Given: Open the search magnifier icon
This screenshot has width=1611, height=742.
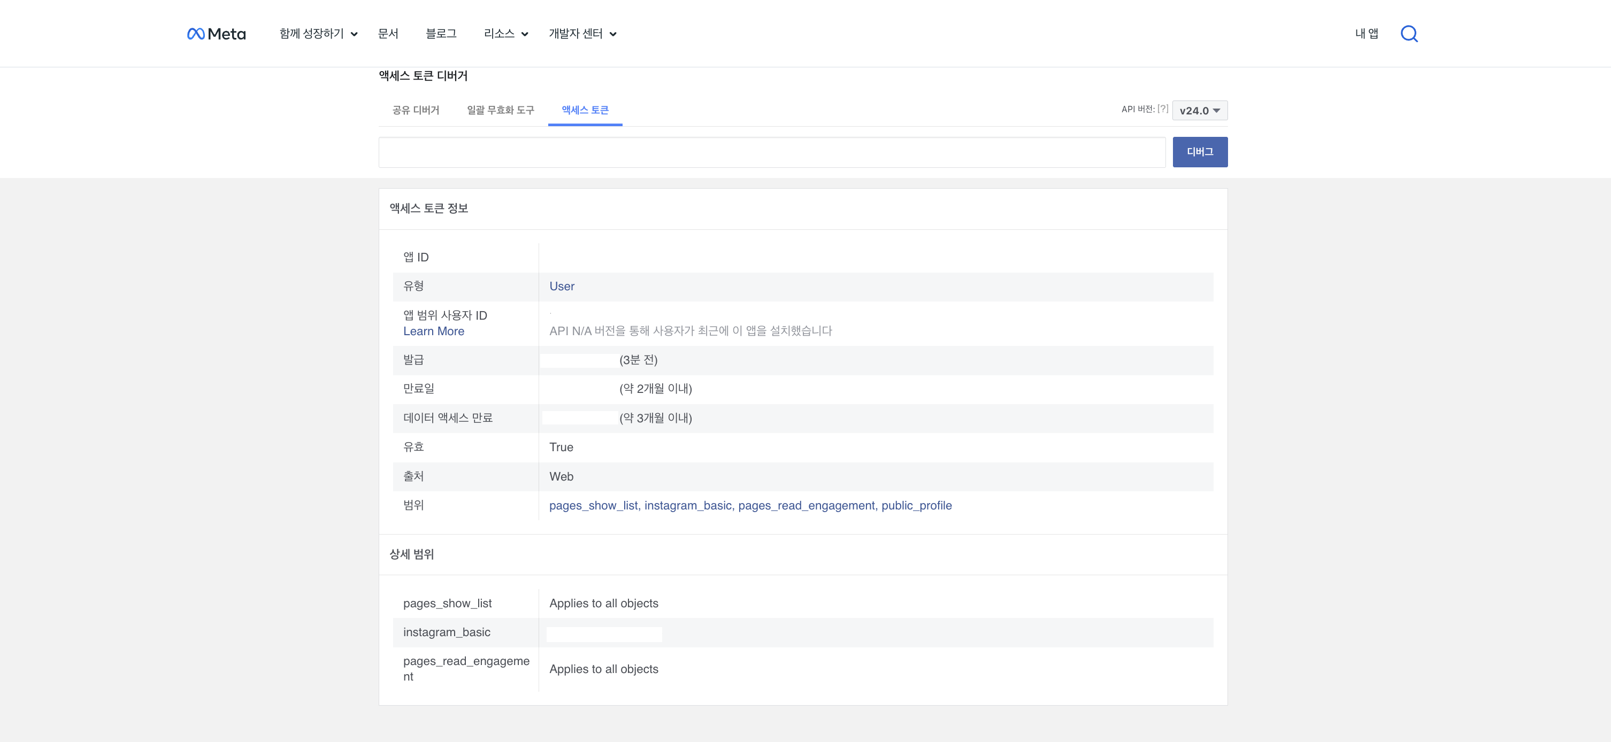Looking at the screenshot, I should coord(1408,34).
